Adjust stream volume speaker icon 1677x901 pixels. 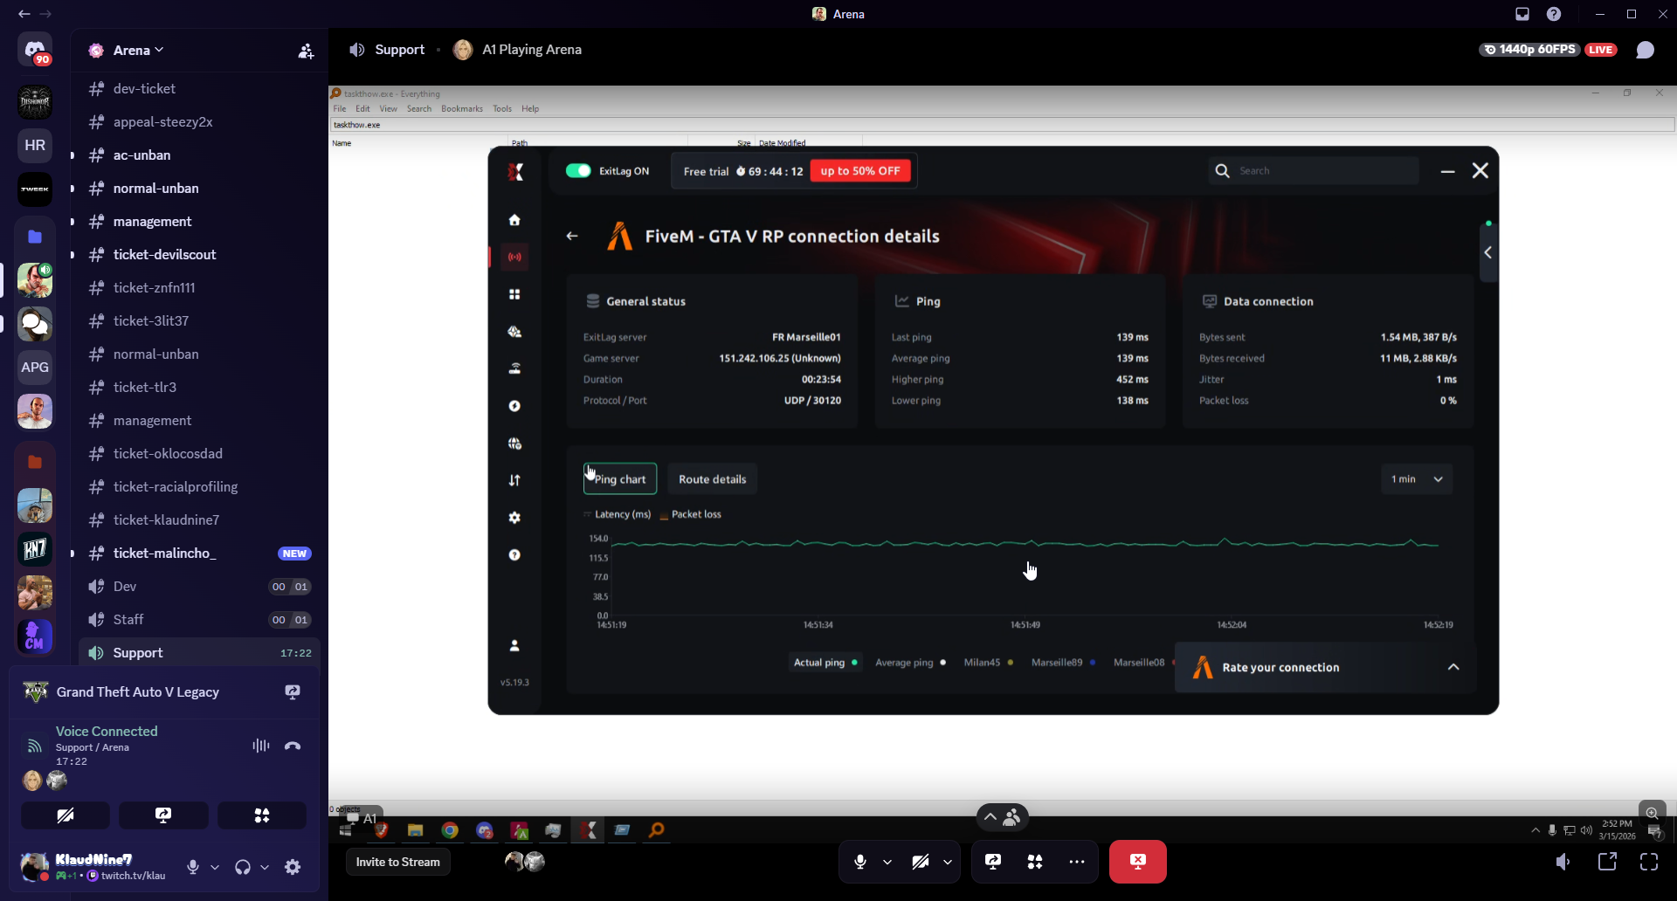(1563, 862)
